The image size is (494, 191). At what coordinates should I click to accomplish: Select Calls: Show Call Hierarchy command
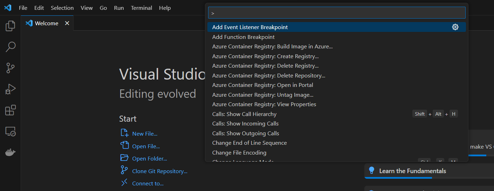(x=244, y=114)
